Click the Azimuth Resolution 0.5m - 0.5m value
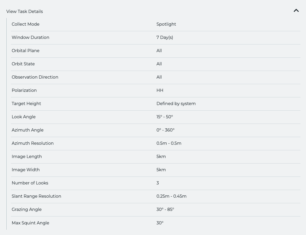306x235 pixels. click(169, 143)
